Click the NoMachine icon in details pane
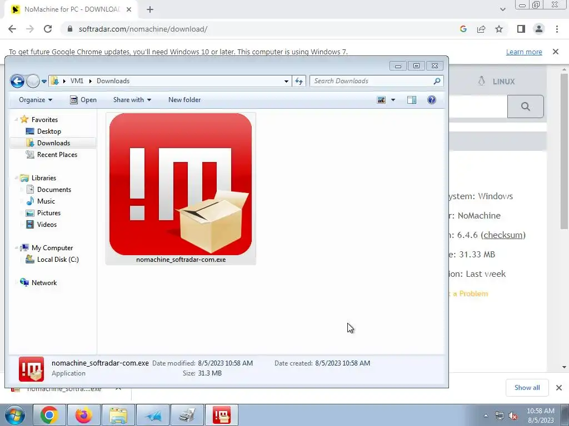 pyautogui.click(x=31, y=369)
